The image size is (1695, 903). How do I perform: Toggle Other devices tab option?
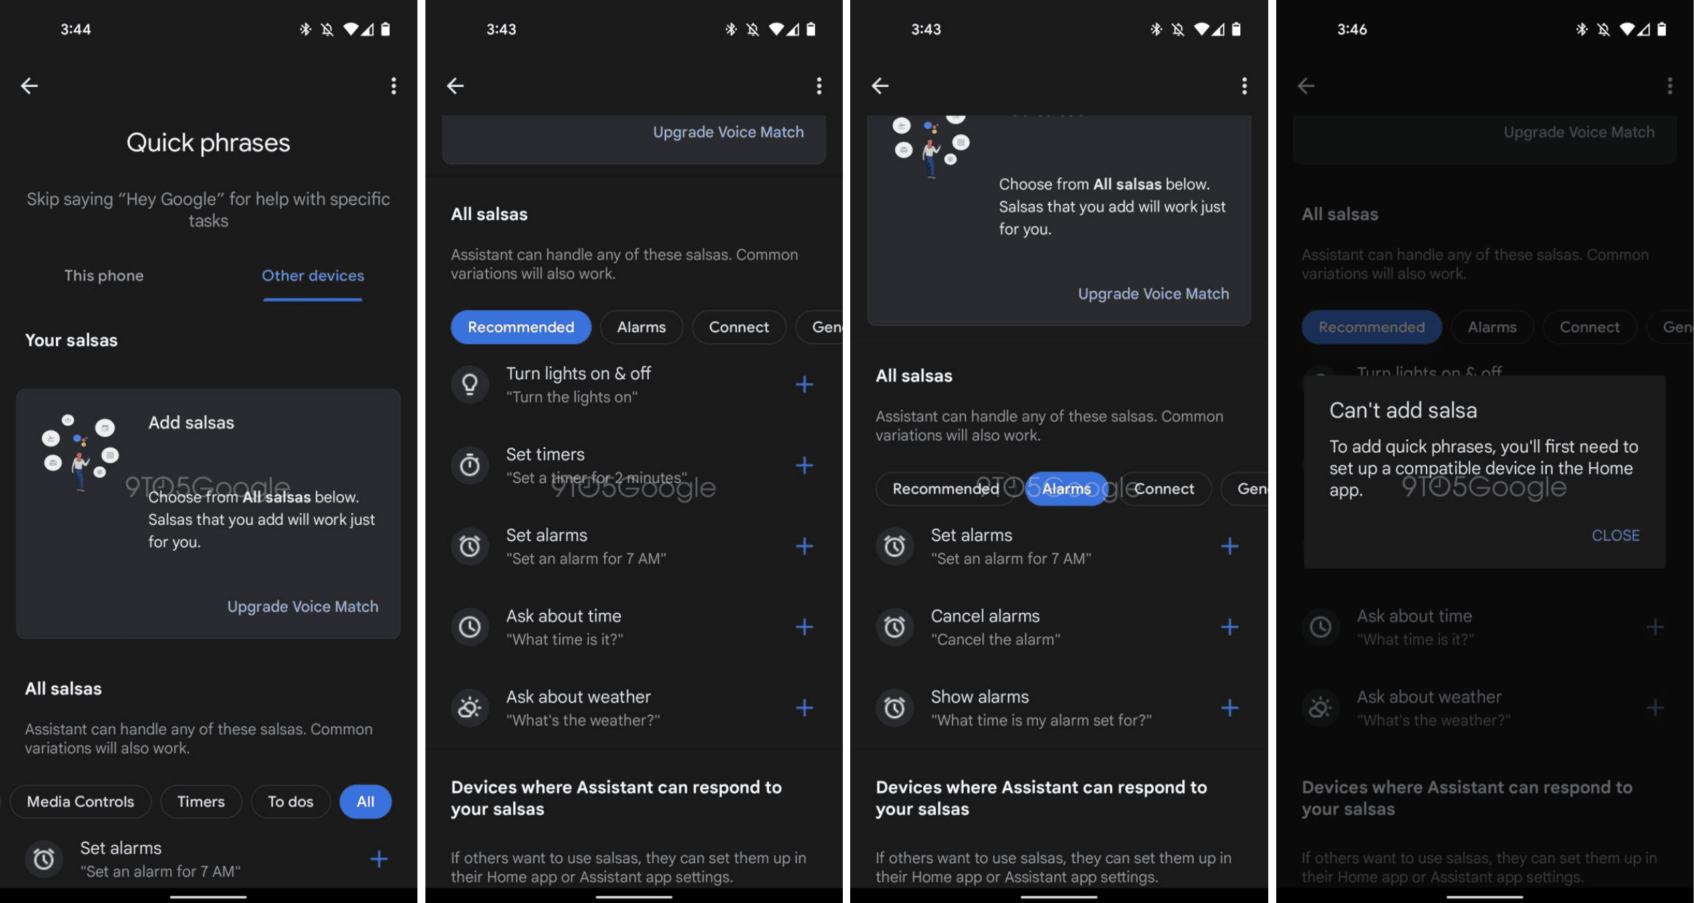pos(312,274)
